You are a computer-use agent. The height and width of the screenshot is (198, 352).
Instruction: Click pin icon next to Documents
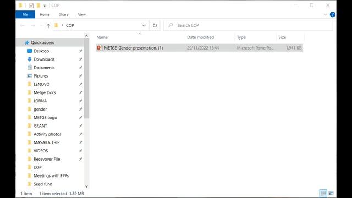point(81,68)
